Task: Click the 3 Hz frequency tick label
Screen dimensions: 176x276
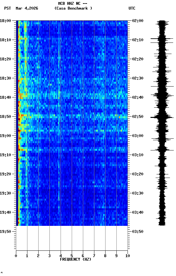Action: pyautogui.click(x=49, y=256)
